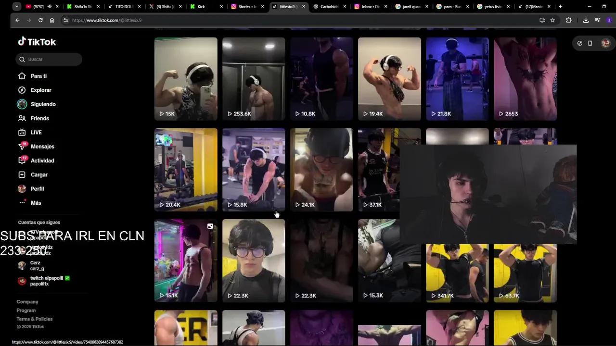Mute the YouTube tab audio icon
The height and width of the screenshot is (346, 616).
click(x=49, y=6)
